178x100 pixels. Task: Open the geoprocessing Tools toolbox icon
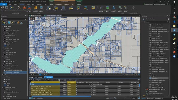pos(24,8)
